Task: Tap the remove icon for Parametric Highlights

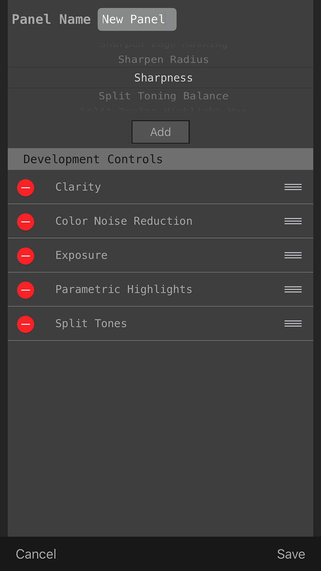Action: (25, 290)
